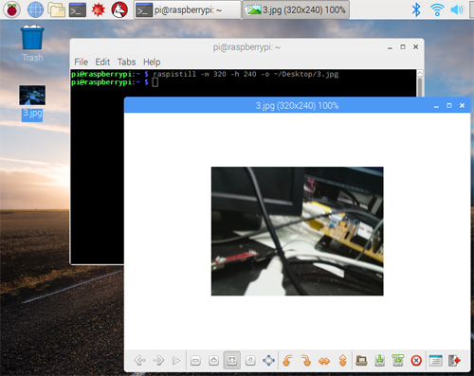Rotate image counterclockwise
Screen dimensions: 474x376
tap(287, 360)
